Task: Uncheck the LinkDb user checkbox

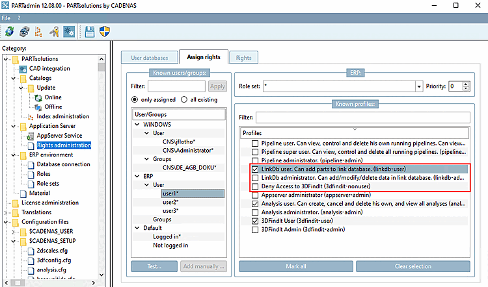Action: pos(255,169)
